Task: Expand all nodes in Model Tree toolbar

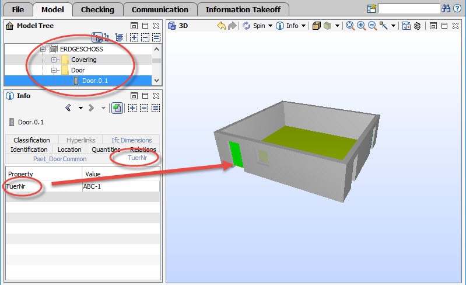Action: pyautogui.click(x=134, y=37)
